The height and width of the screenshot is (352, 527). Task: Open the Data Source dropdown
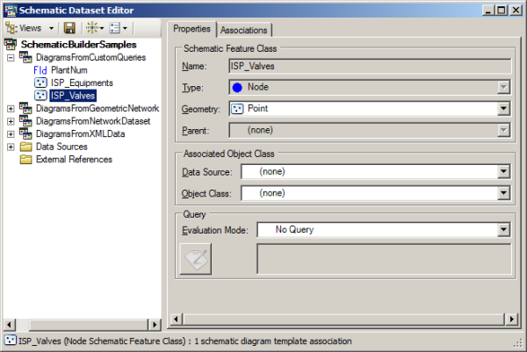(504, 171)
